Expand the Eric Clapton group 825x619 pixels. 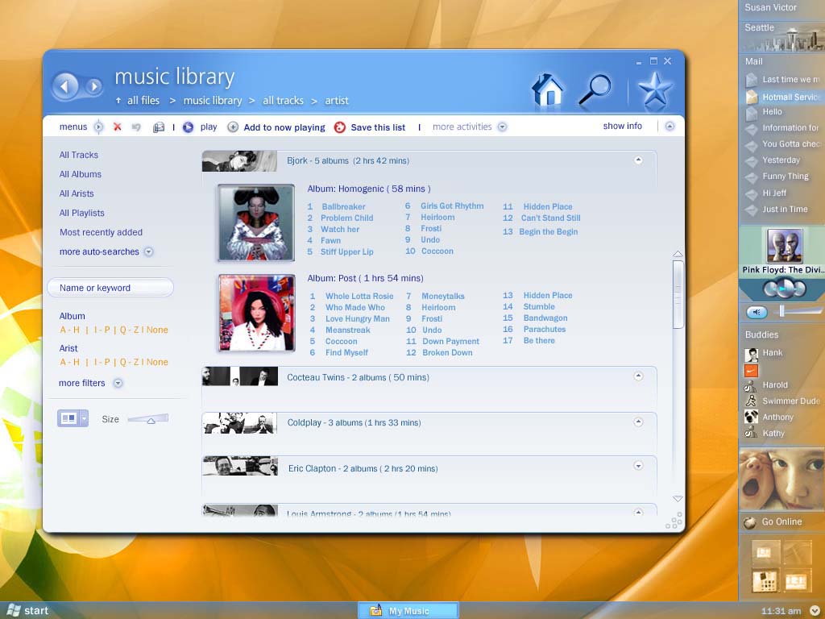pos(638,465)
